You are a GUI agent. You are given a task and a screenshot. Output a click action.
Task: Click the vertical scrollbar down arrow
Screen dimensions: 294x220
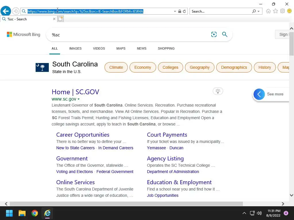(291, 195)
